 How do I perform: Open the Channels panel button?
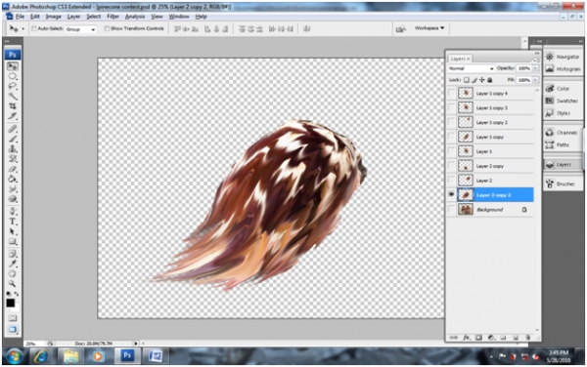(564, 133)
